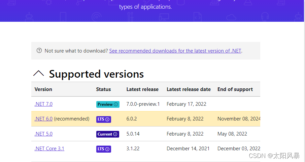Click the 7.0.0-preview.1 release cell
Image resolution: width=305 pixels, height=162 pixels.
pyautogui.click(x=143, y=104)
